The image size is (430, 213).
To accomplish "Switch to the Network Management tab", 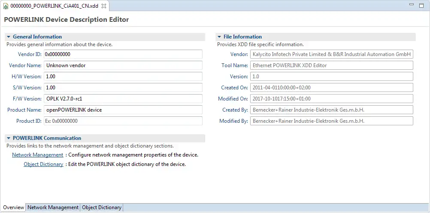I will 53,207.
